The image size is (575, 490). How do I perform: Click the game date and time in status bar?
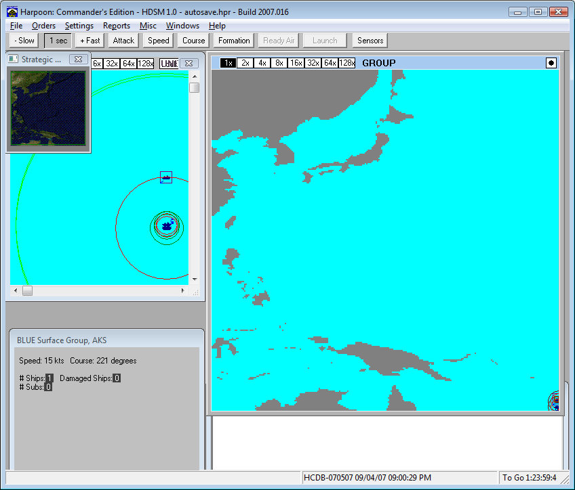[368, 478]
